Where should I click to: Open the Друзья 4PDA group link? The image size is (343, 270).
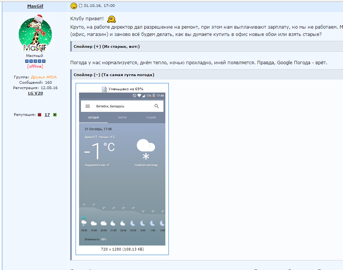point(44,77)
